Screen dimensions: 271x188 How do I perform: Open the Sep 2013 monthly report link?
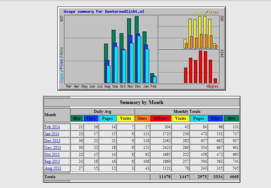click(x=52, y=161)
